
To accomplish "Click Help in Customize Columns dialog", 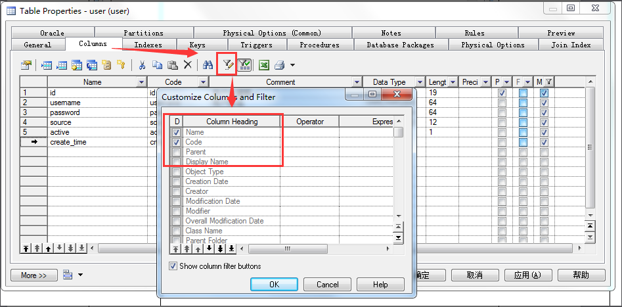I will pos(380,285).
